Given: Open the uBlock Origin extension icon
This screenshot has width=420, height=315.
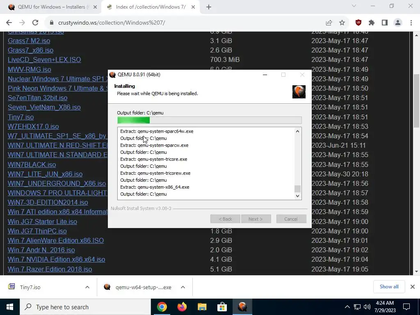Looking at the screenshot, I should tap(358, 23).
